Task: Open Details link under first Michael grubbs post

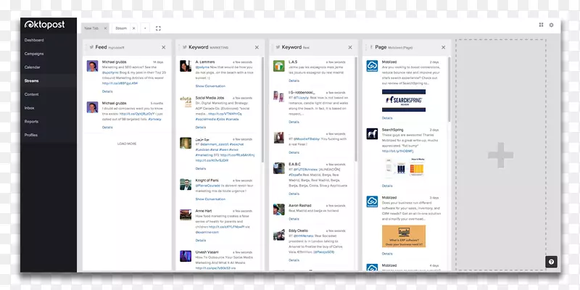Action: (x=107, y=91)
